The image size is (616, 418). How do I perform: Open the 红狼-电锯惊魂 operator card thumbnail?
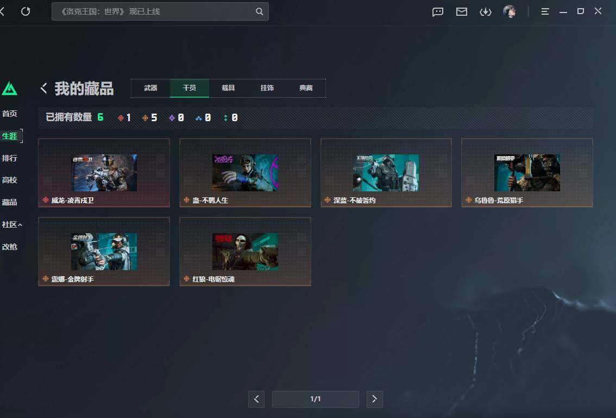245,252
